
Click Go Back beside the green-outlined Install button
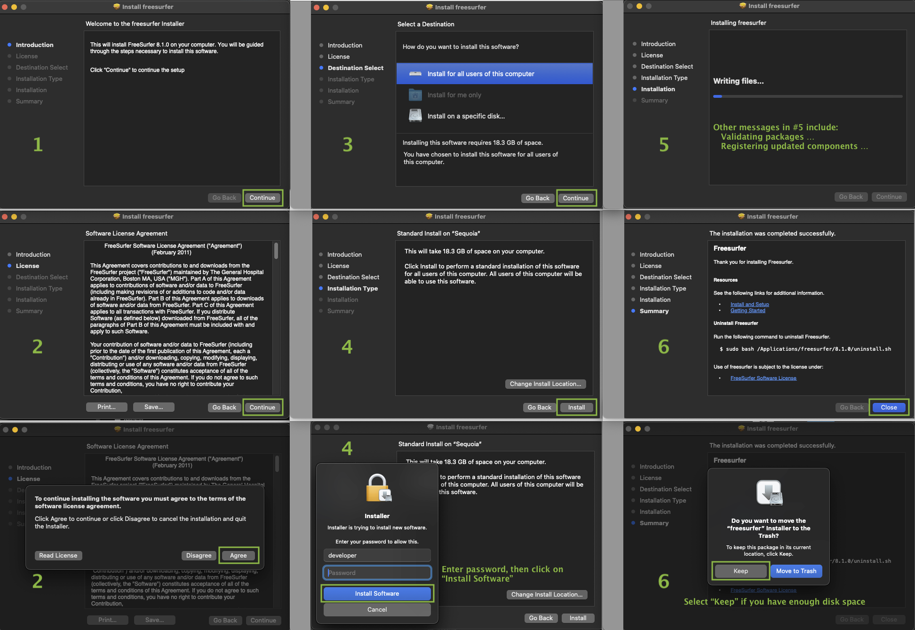coord(539,408)
